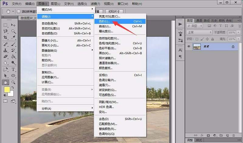Screen dimensions: 243x143
Task: Toggle the lock transparent pixels icon
Action: (197, 39)
